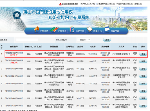Open 资产网上交易系统 top link
Viewport: 150px width, 111px height.
point(88,4)
